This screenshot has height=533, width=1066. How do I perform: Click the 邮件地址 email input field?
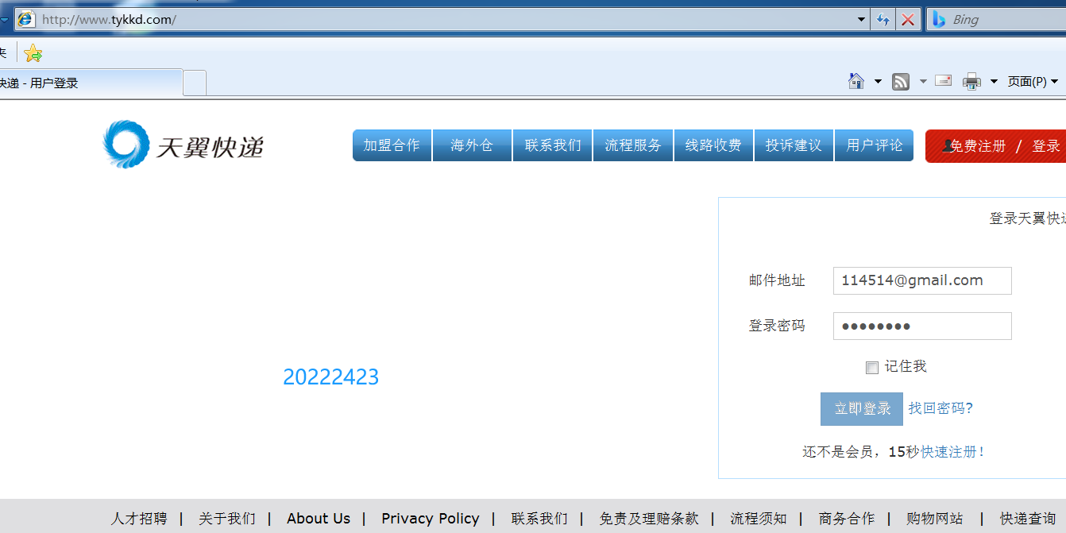pos(922,280)
